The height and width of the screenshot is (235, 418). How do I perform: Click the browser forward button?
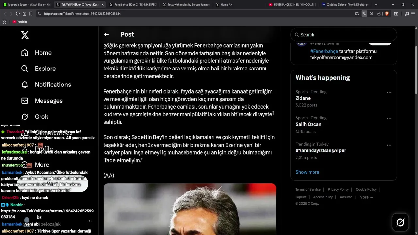tap(11, 14)
